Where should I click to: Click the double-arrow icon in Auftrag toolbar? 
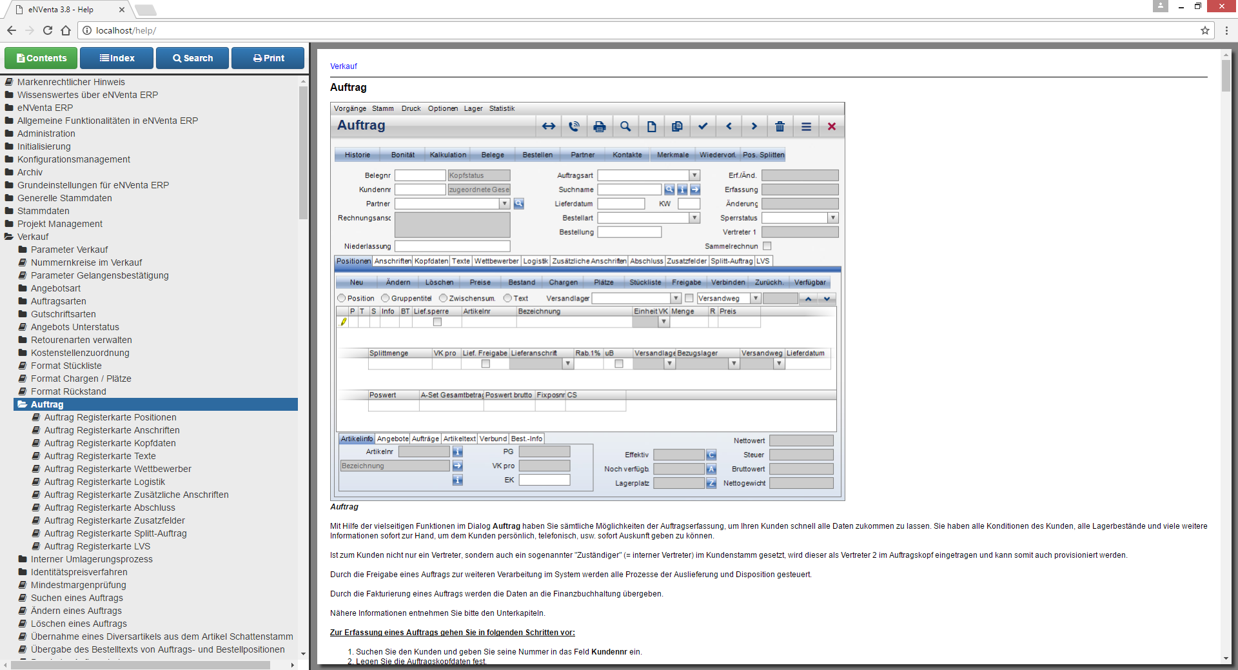pyautogui.click(x=549, y=126)
